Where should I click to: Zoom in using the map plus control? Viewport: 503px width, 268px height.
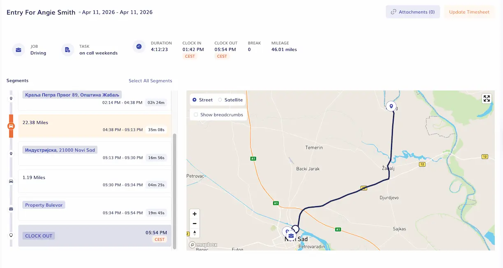coord(195,214)
